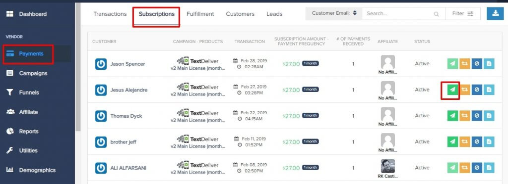Switch to the Subscriptions tab
This screenshot has width=508, height=184.
(156, 14)
